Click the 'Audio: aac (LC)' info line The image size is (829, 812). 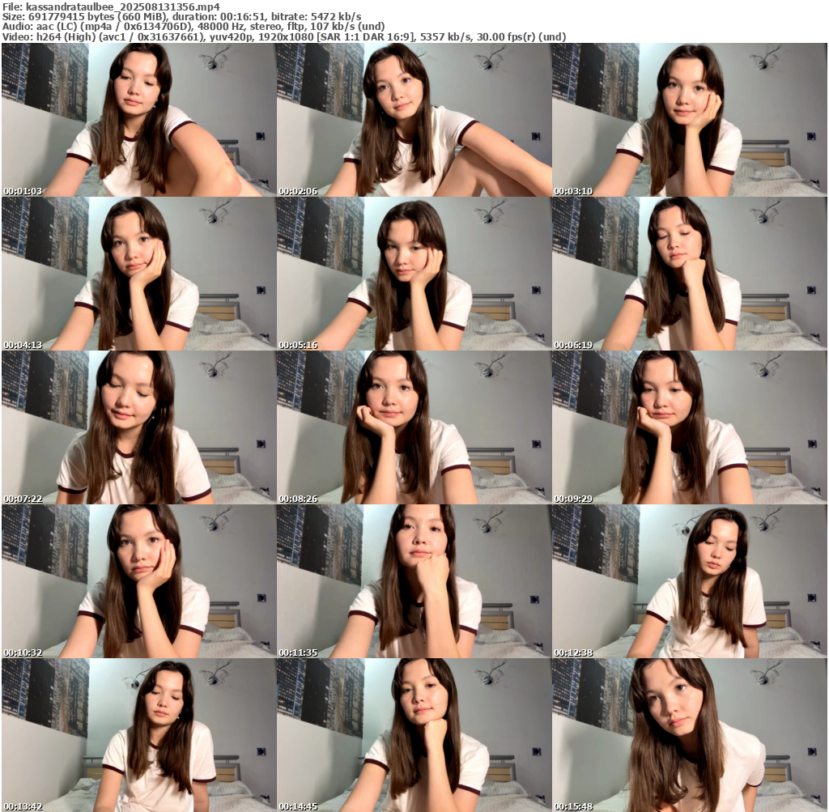pyautogui.click(x=193, y=27)
